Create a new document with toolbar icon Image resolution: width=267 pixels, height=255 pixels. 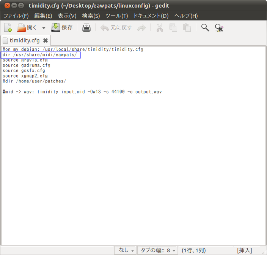click(8, 28)
